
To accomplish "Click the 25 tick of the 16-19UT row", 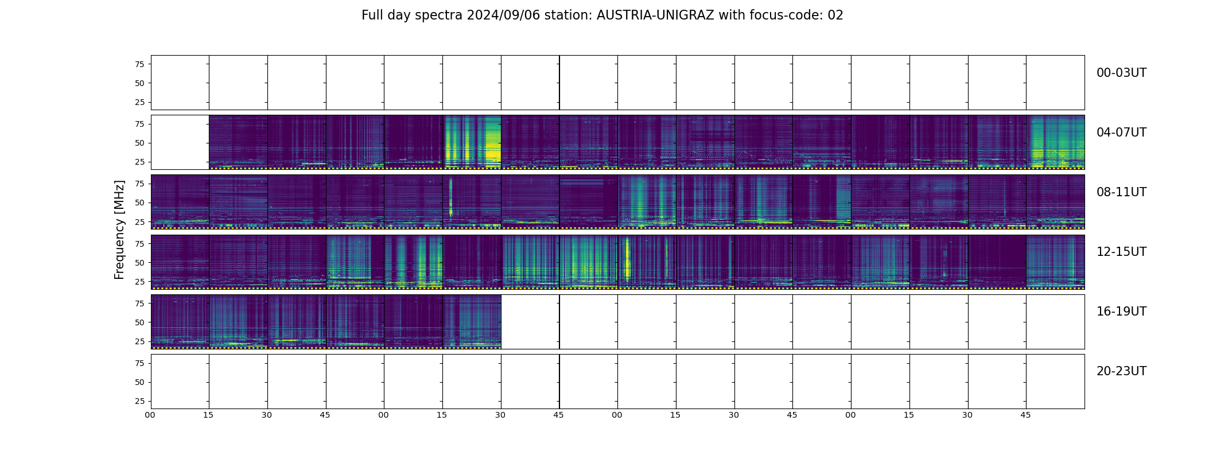I will pyautogui.click(x=139, y=341).
